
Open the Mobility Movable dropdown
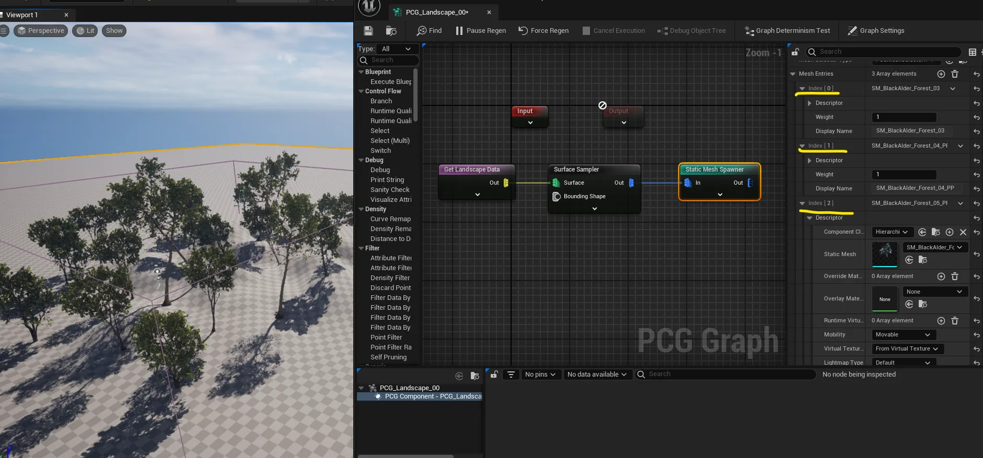coord(904,335)
